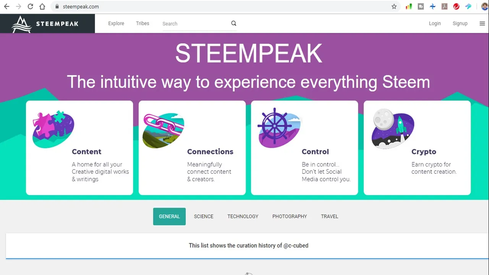Click the Connections card heading
Viewport: 489px width, 275px height.
(x=210, y=152)
